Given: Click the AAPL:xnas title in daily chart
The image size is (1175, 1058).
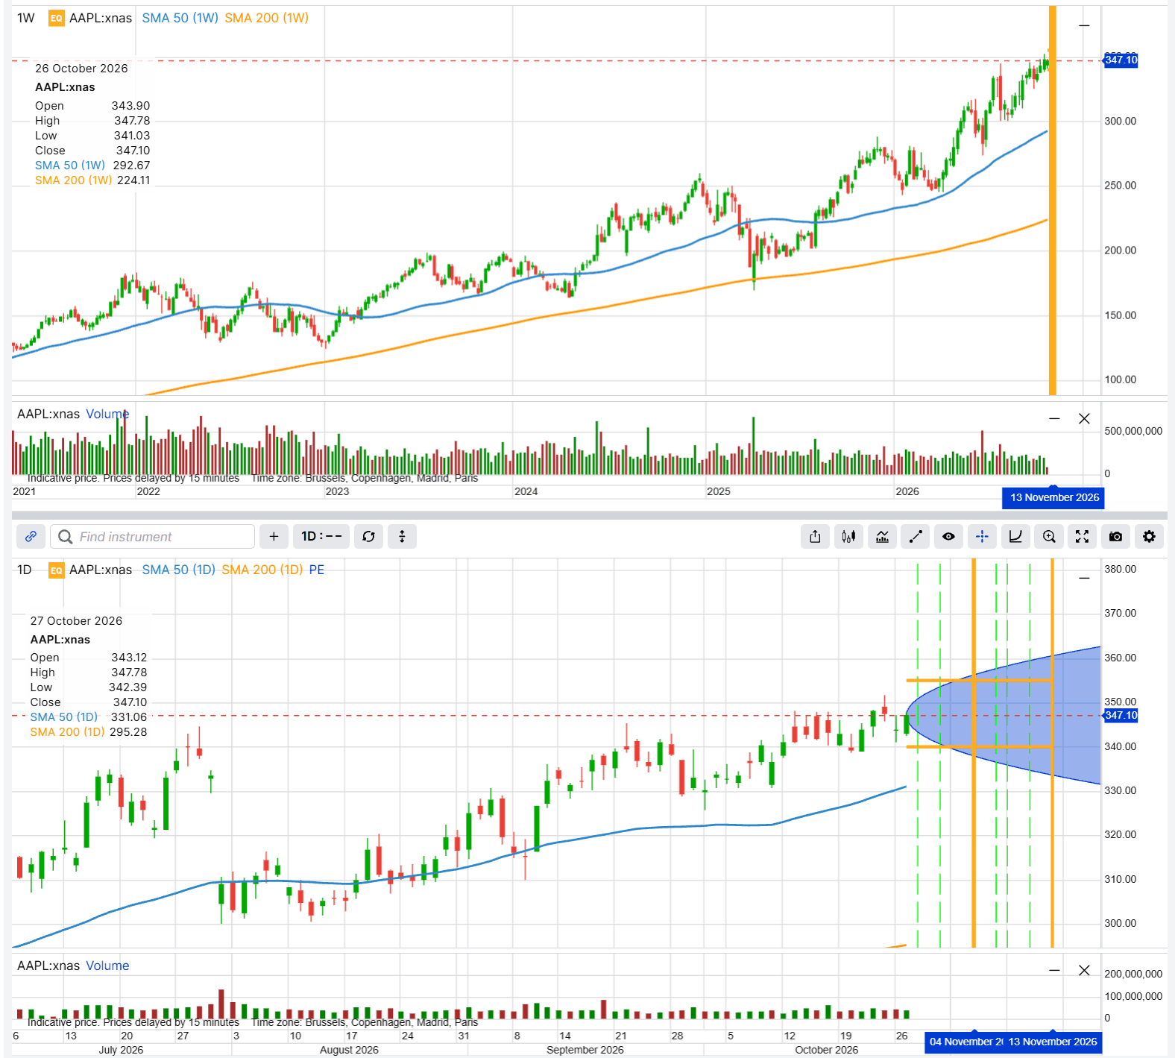Looking at the screenshot, I should [101, 570].
